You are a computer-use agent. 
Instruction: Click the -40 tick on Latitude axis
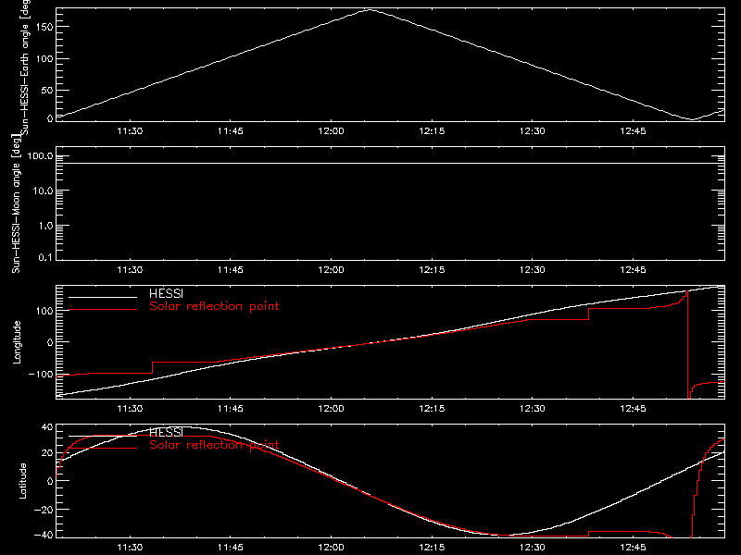tap(44, 536)
